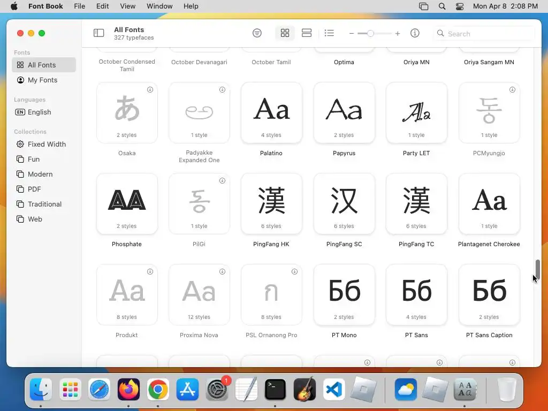Select the PT Sans font thumbnail
The image size is (548, 411).
pos(416,295)
